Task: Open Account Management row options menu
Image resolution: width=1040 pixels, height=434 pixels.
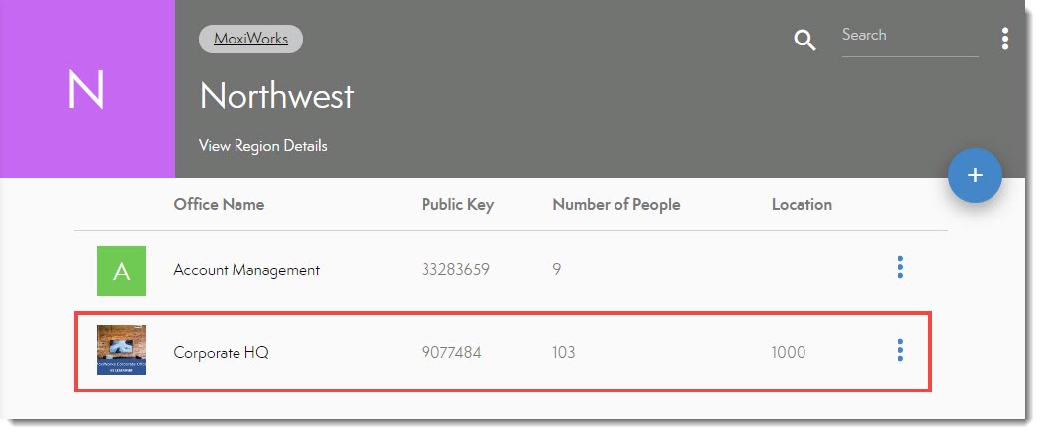Action: [899, 268]
